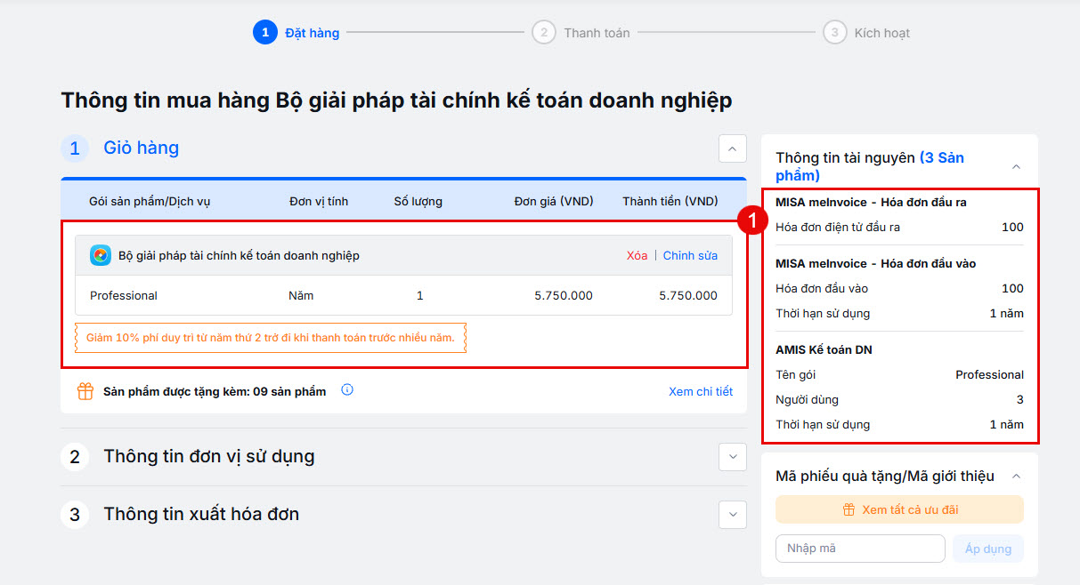Click step 1 circle Đặt hàng
Image resolution: width=1080 pixels, height=585 pixels.
tap(265, 32)
